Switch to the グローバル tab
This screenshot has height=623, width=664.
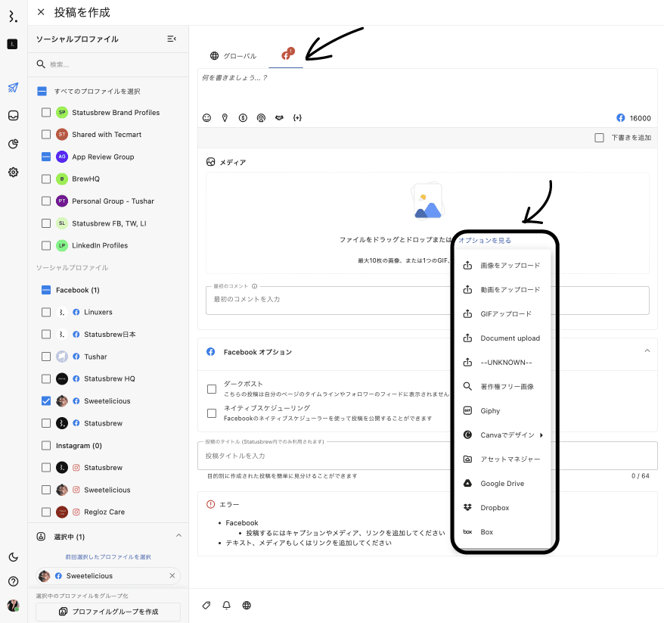tap(233, 56)
